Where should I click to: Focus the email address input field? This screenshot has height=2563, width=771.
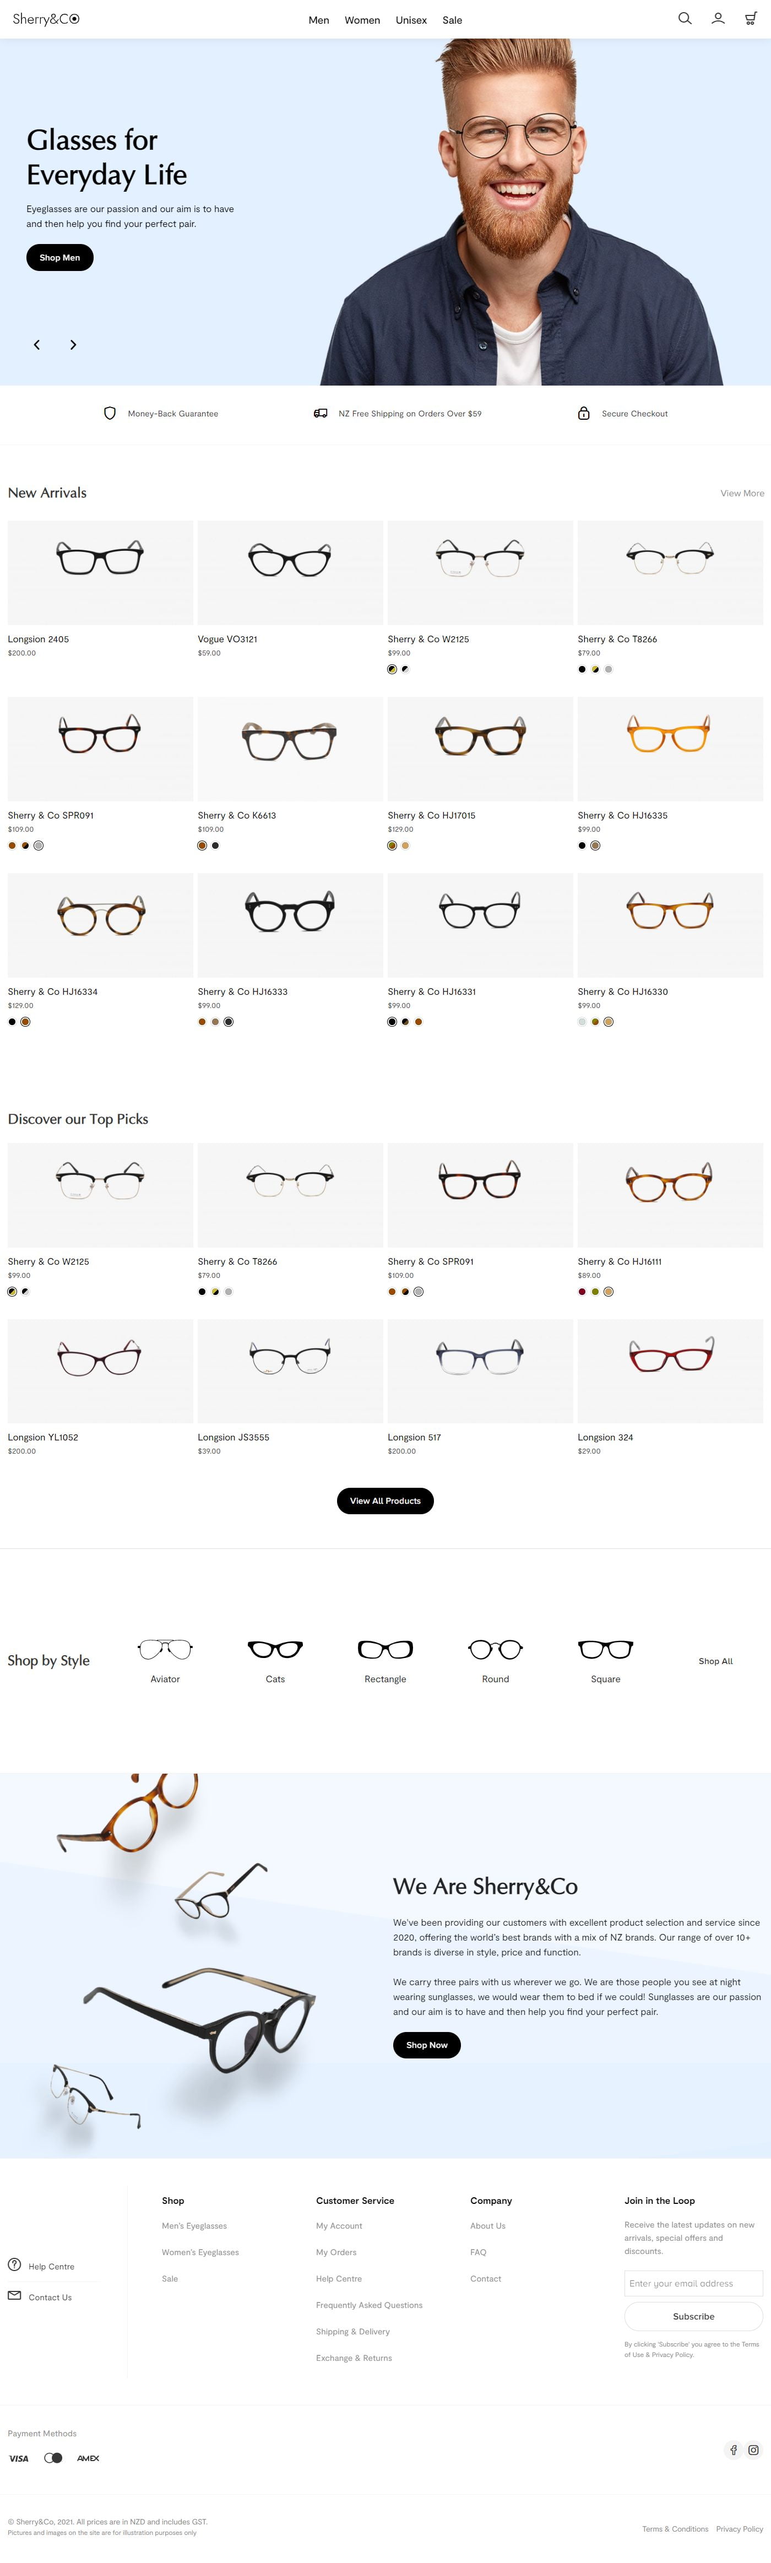point(693,2283)
